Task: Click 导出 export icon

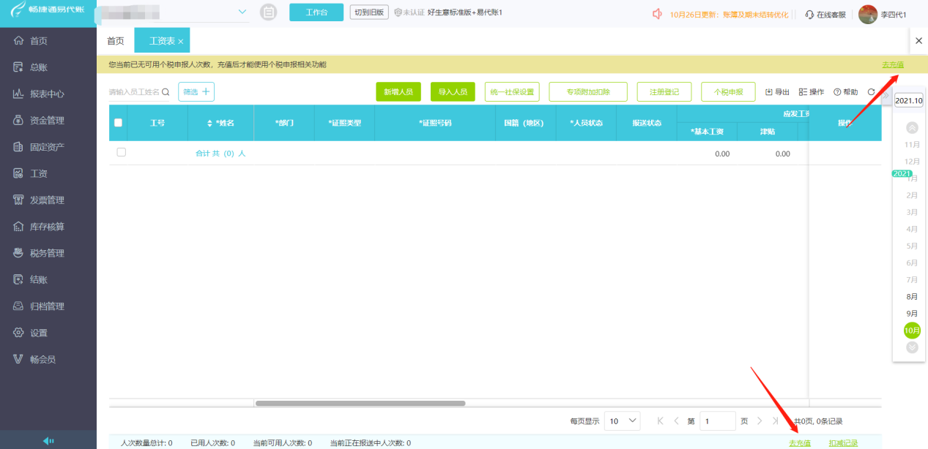Action: coord(777,92)
